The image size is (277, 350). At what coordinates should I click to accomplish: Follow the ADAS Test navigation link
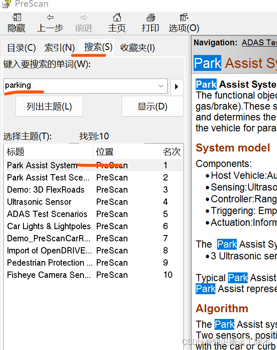point(259,42)
